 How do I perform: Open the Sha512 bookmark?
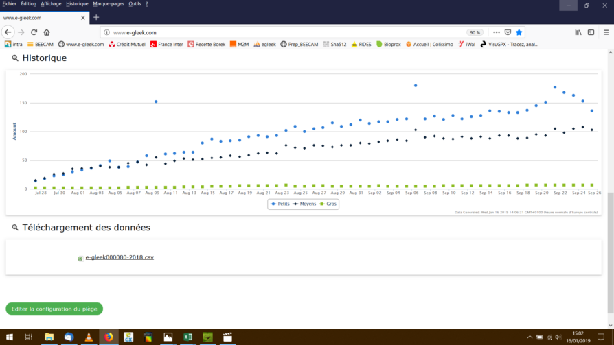click(x=334, y=44)
